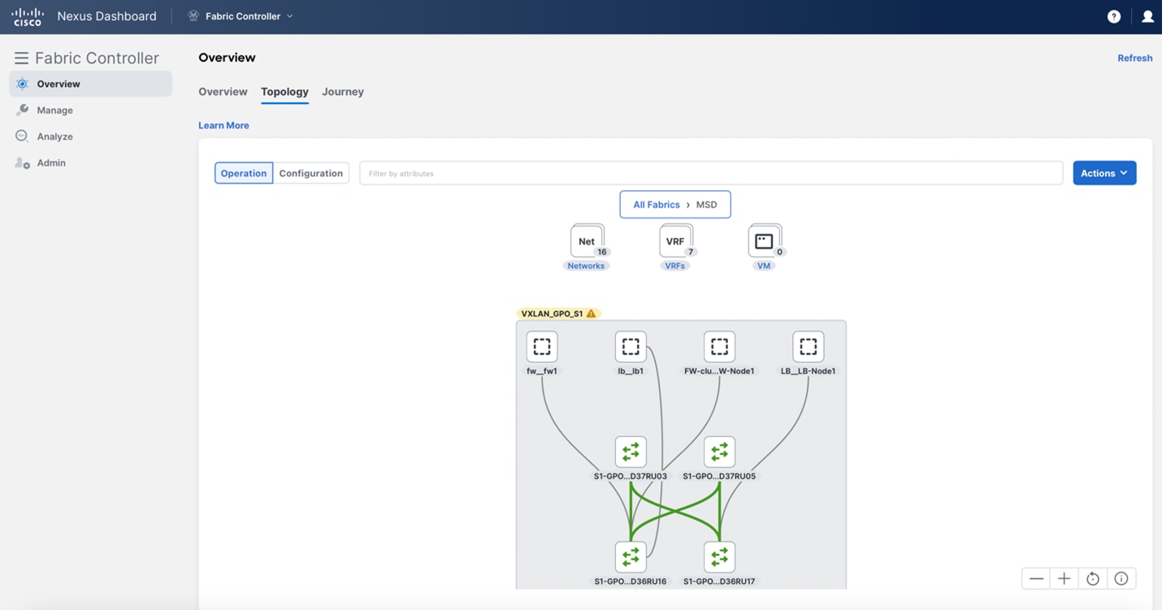The height and width of the screenshot is (610, 1162).
Task: Click the Cisco logo
Action: coord(28,16)
